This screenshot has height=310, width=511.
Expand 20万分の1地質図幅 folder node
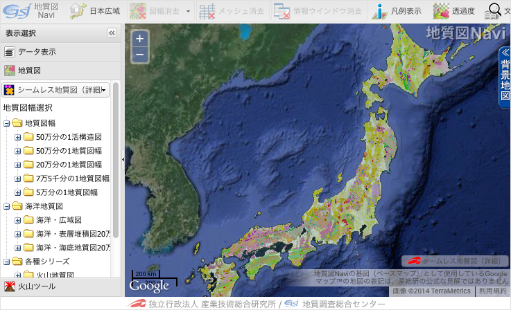tap(17, 165)
